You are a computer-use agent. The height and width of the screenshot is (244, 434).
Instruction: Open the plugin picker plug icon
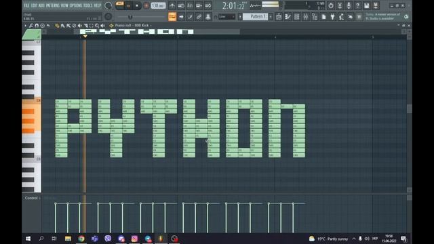(332, 17)
